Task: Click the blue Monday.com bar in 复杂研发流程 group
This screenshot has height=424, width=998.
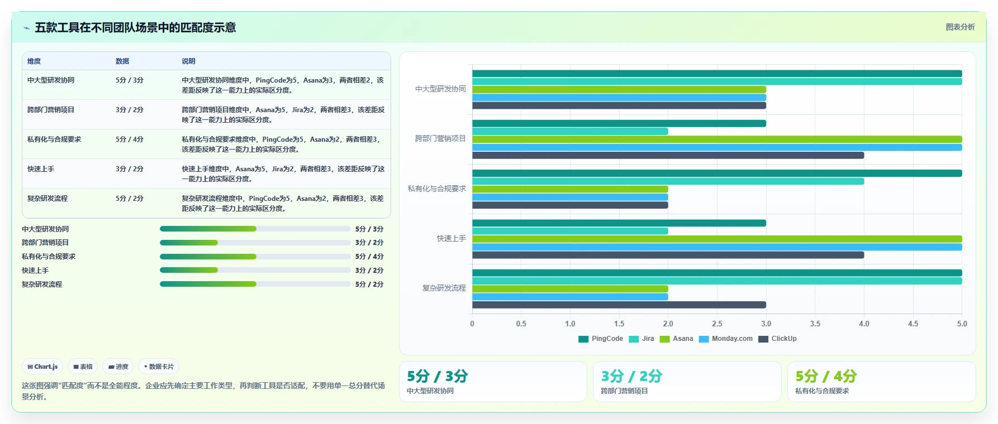Action: pos(570,297)
